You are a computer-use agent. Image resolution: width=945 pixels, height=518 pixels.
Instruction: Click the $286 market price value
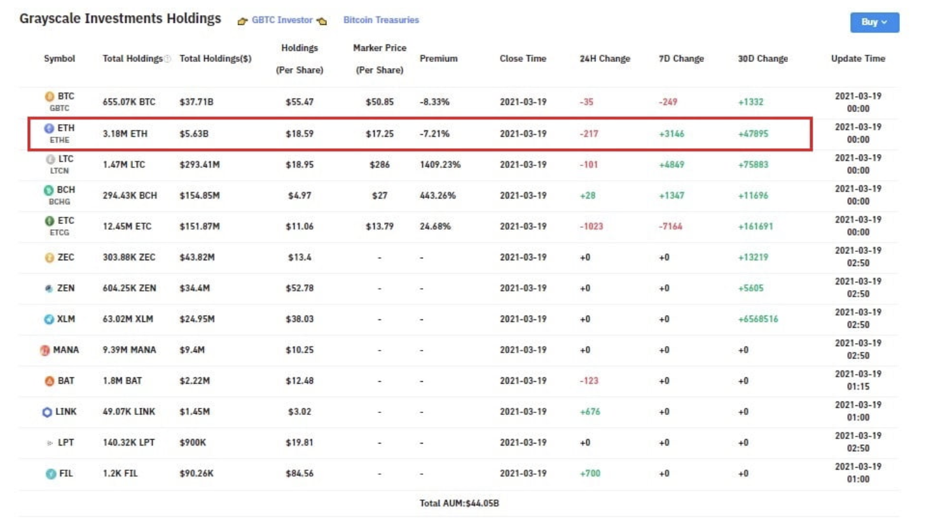tap(380, 165)
